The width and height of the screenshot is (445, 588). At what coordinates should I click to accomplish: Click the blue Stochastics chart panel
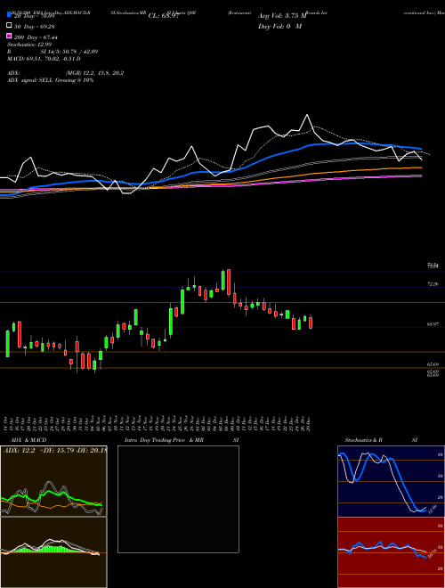tap(391, 481)
